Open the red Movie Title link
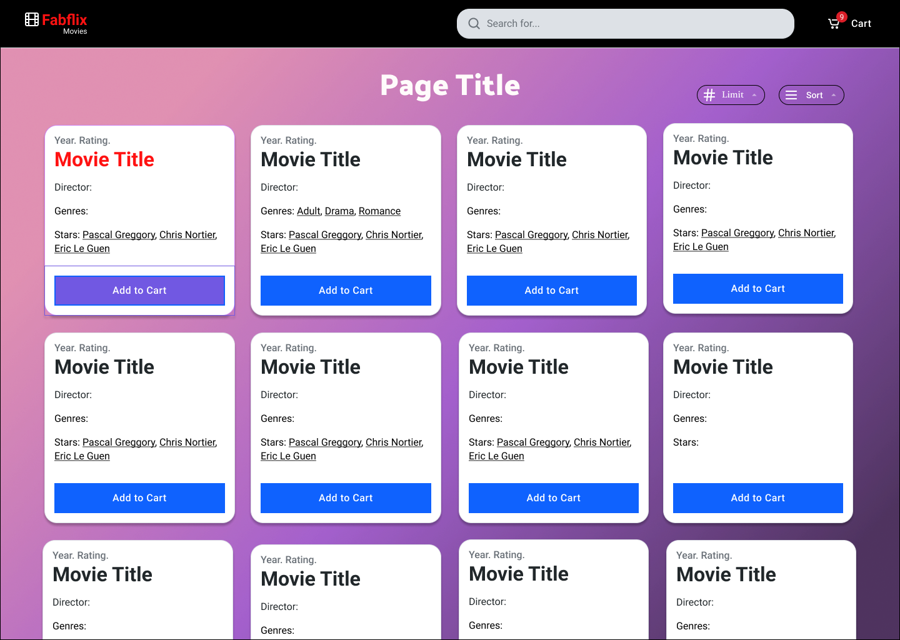The height and width of the screenshot is (640, 900). tap(104, 159)
